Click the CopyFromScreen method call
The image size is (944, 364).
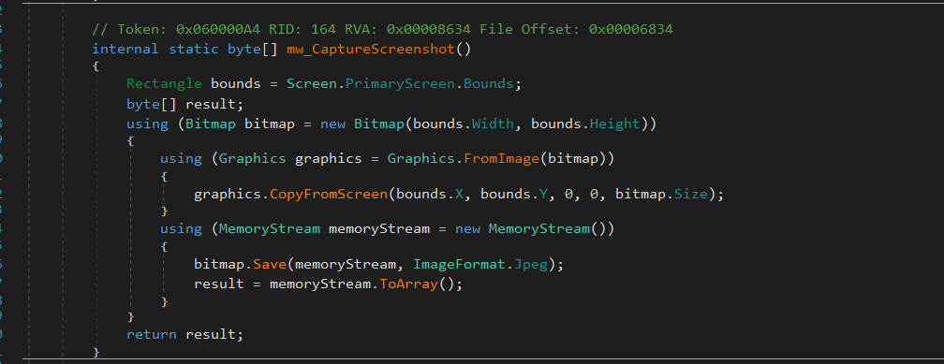point(329,195)
